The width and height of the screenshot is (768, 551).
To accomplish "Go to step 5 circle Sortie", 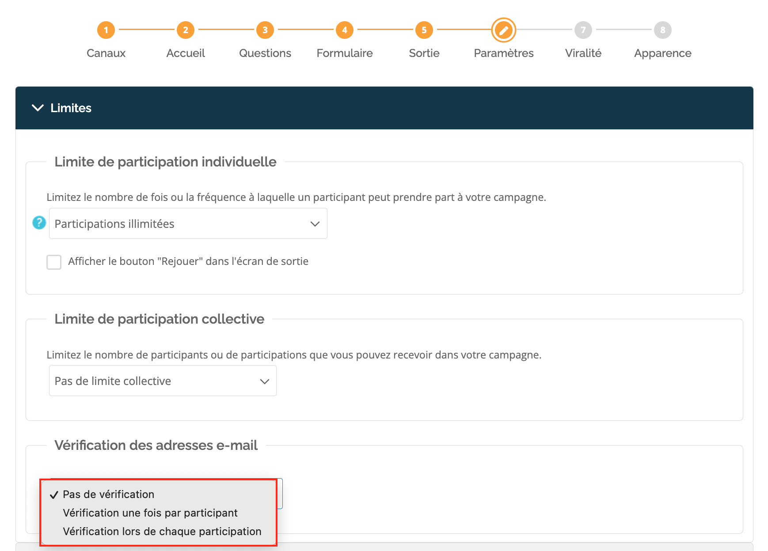I will [x=424, y=30].
